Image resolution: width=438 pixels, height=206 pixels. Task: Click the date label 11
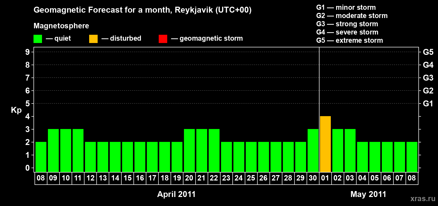point(78,178)
